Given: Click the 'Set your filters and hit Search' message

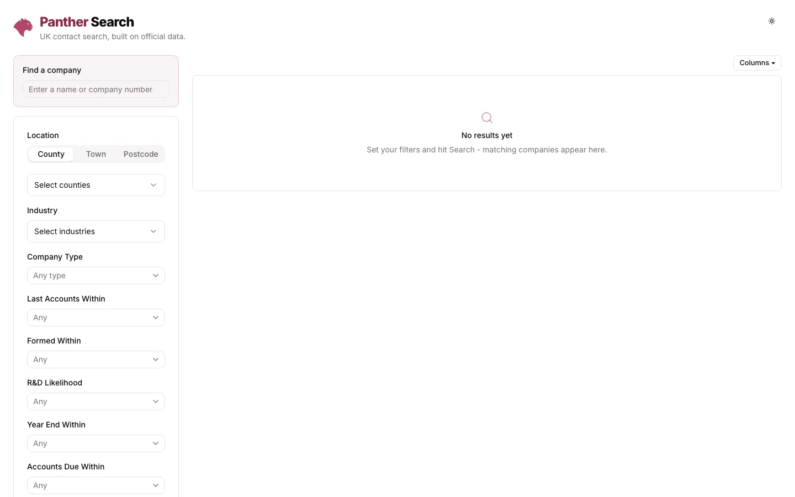Looking at the screenshot, I should [487, 150].
